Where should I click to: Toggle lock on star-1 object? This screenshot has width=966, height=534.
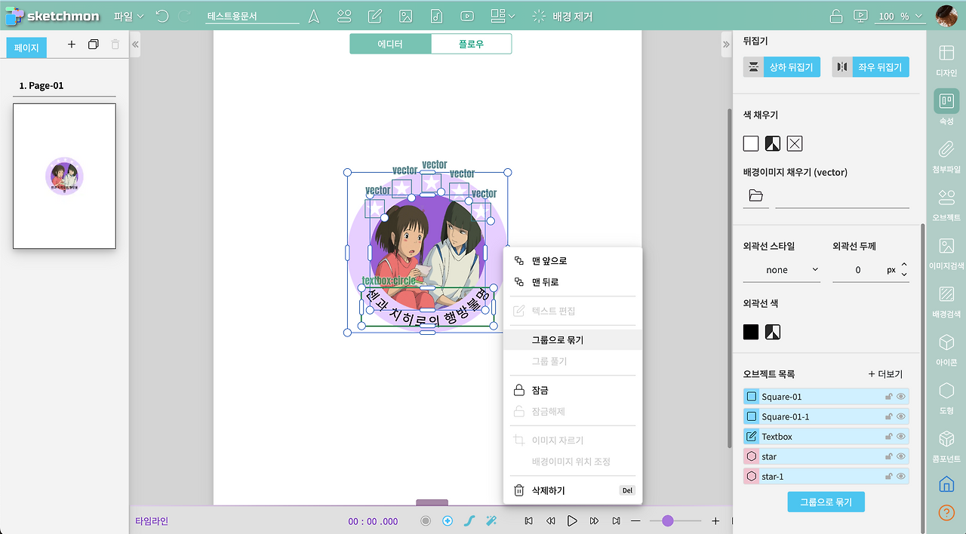[889, 477]
